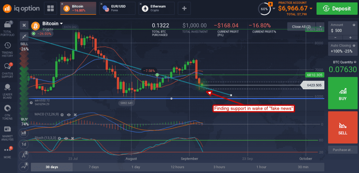Open dropdown arrow next to Close All
This screenshot has width=359, height=173.
[320, 27]
